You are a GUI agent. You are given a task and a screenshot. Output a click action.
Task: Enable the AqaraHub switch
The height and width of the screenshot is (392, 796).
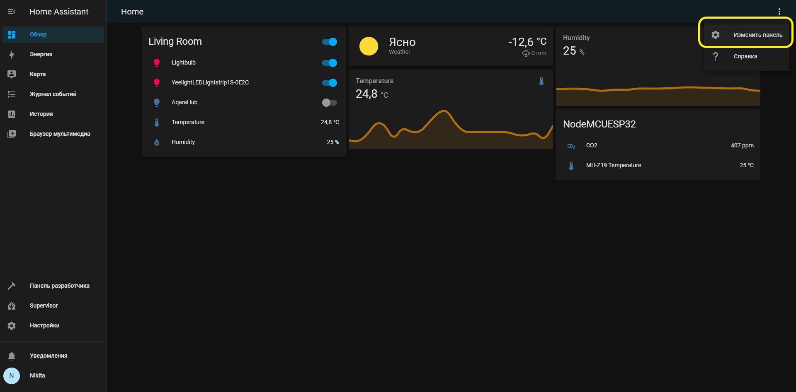tap(330, 103)
